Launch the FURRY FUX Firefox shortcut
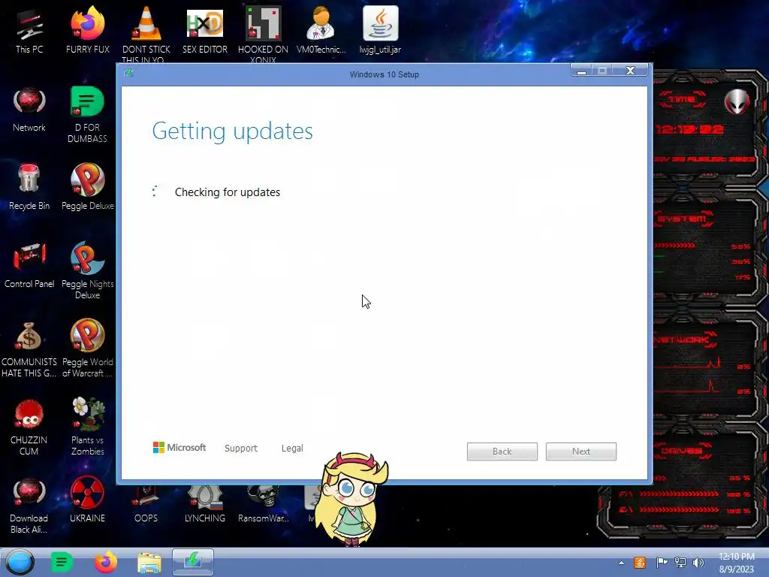 (x=87, y=30)
